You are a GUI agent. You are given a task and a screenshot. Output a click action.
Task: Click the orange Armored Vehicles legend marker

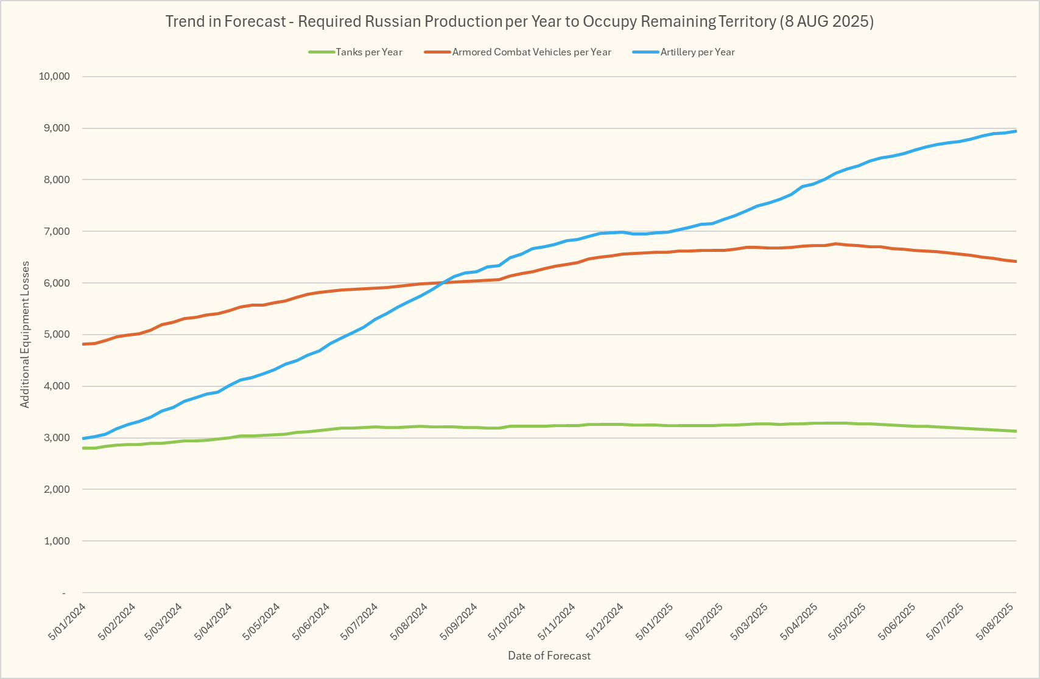438,52
